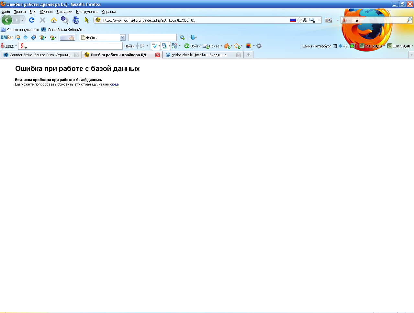Open Российская КиберСп... bookmark
Viewport: 414px width, 313px height.
(63, 29)
